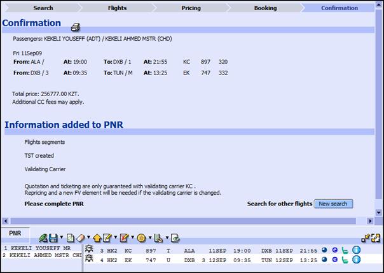384x273 pixels.
Task: Go to the Flights step tab
Action: pos(118,8)
